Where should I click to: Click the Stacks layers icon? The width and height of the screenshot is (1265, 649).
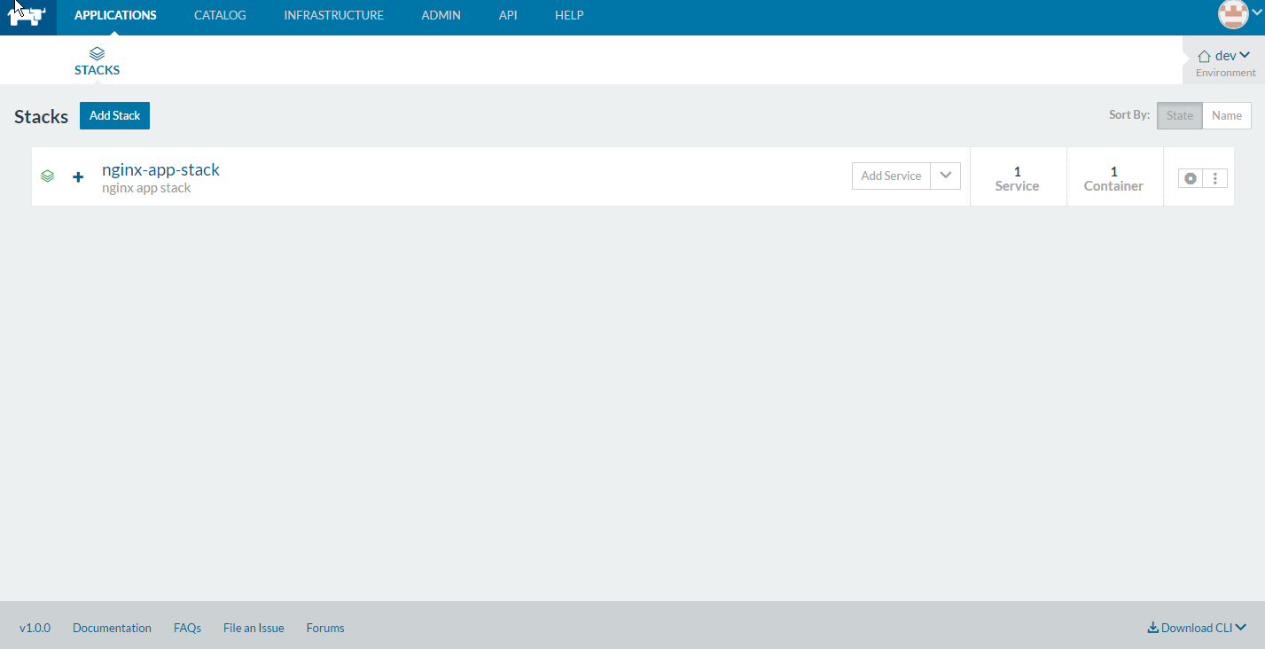point(97,54)
